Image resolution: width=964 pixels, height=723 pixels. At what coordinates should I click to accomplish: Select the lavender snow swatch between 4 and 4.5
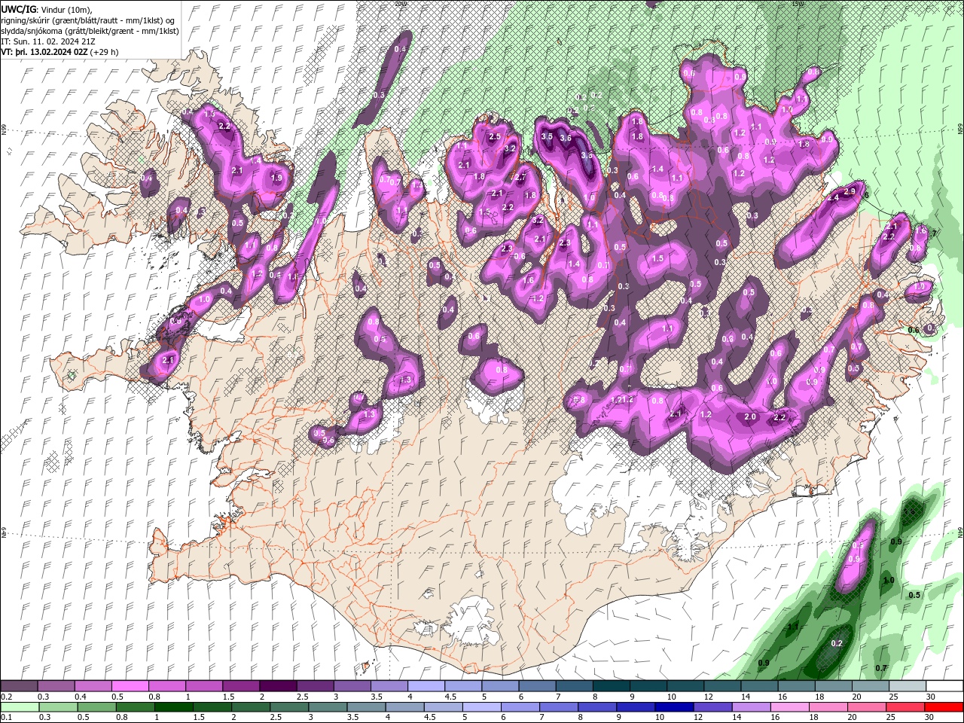pos(426,685)
